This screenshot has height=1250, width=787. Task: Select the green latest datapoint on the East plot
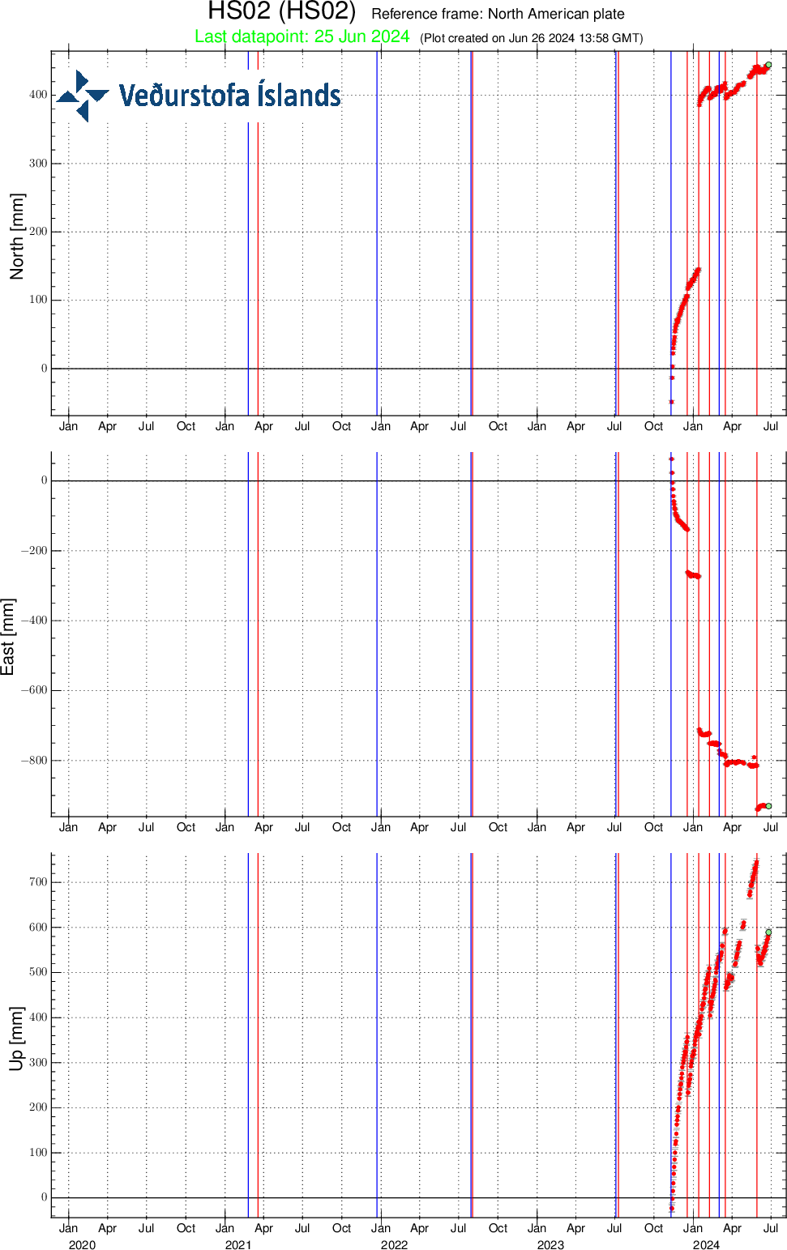[x=768, y=805]
